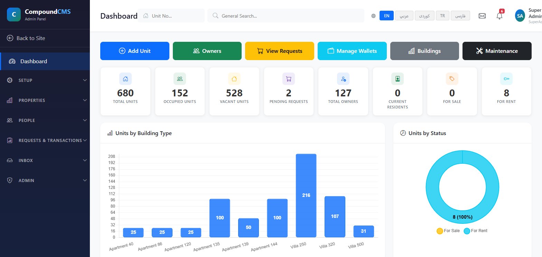The height and width of the screenshot is (257, 542).
Task: Click the For Sale tag icon
Action: point(452,79)
